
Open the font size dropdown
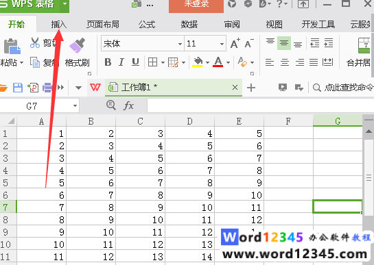tap(222, 44)
